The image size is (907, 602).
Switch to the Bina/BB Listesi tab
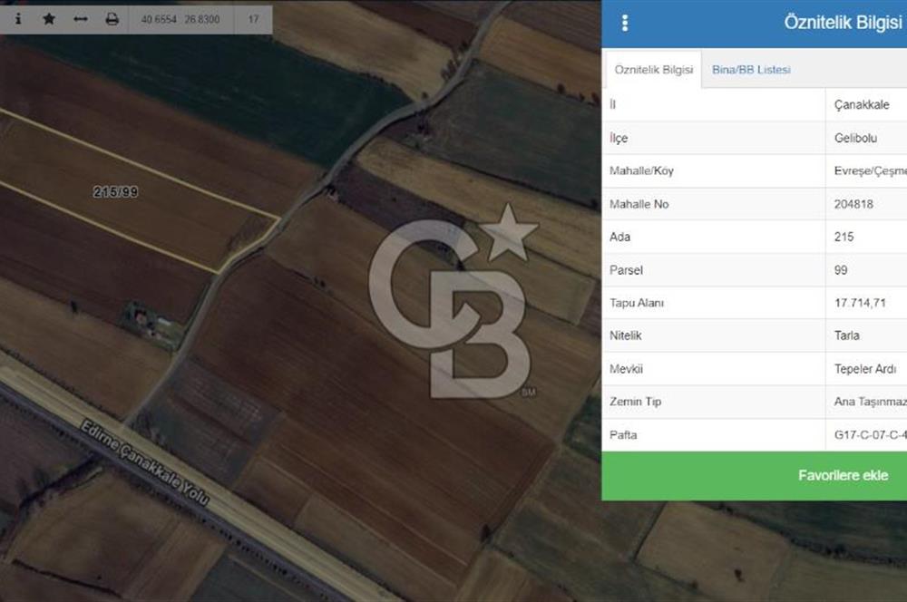pos(751,70)
